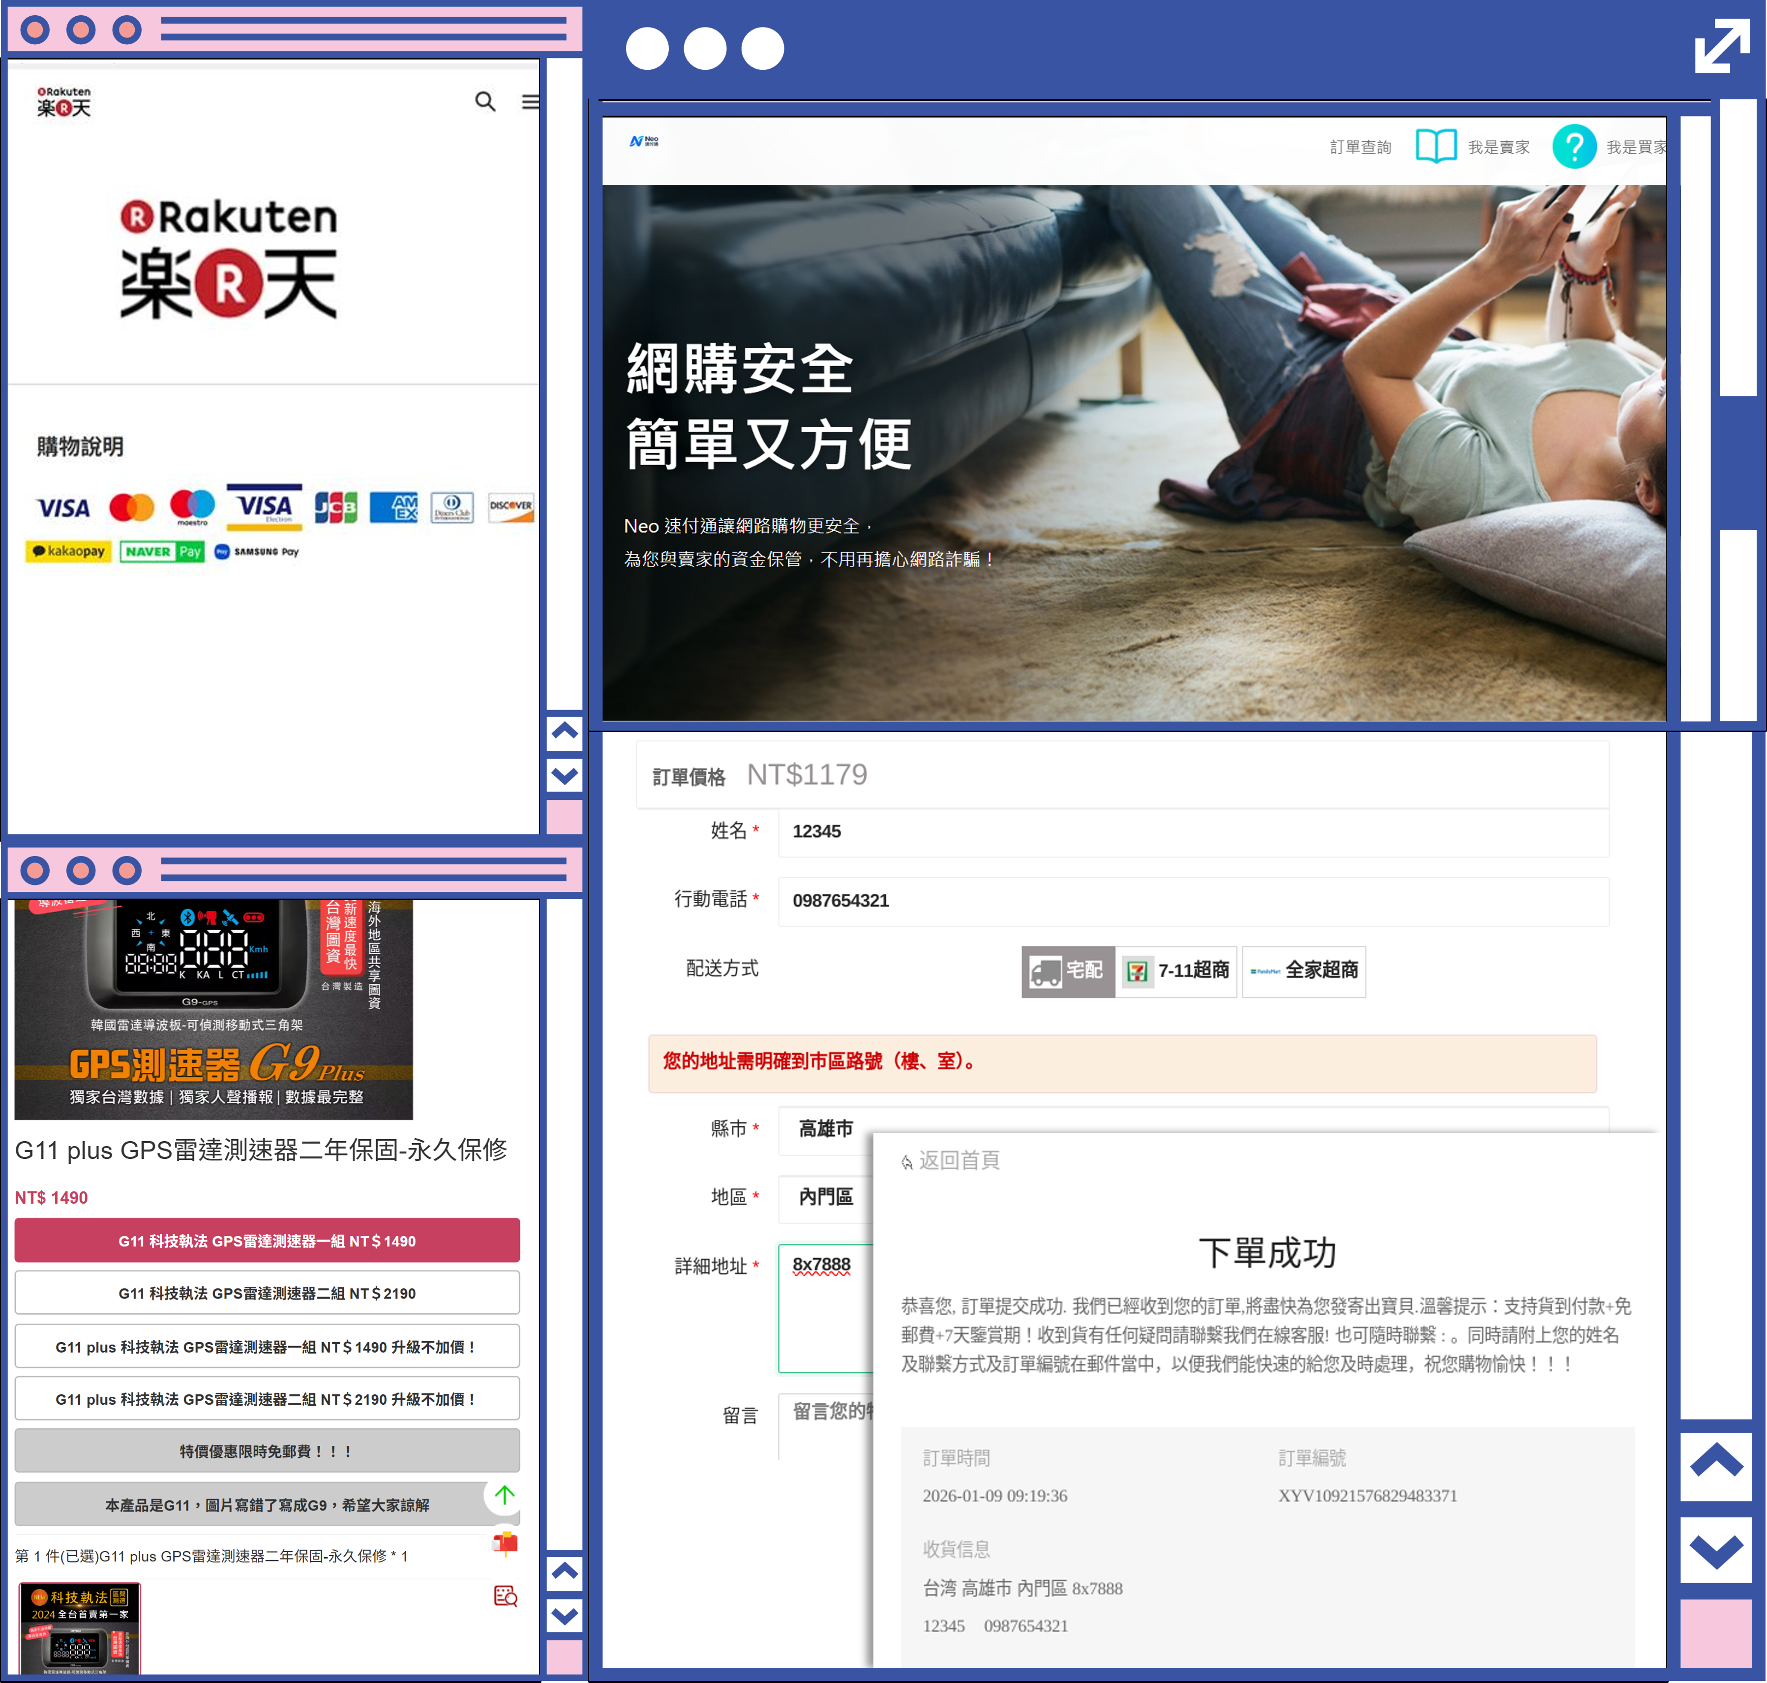Choose 全家超商 delivery method

[1303, 971]
